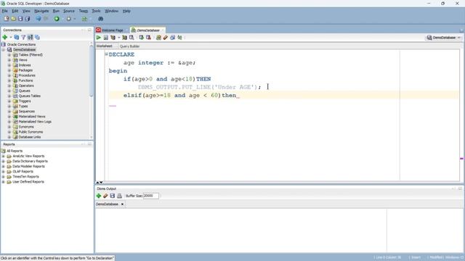Collapse the DECLARE code block fold marker
The width and height of the screenshot is (465, 261).
[106, 54]
